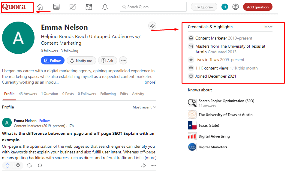Go to the Home icon

point(40,7)
